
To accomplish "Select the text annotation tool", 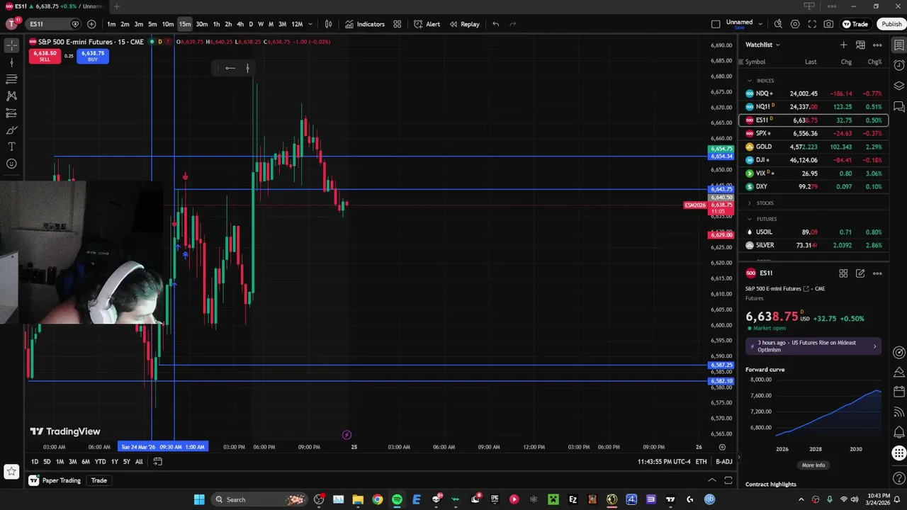I will click(11, 147).
